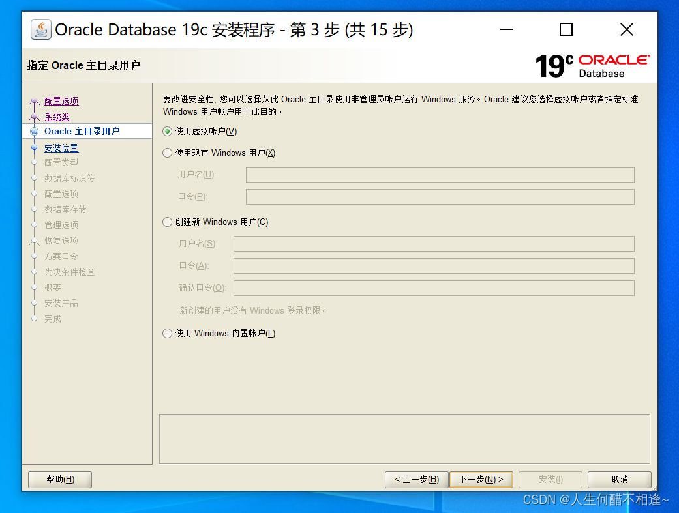Close the Oracle installer window
Image resolution: width=679 pixels, height=513 pixels.
627,29
